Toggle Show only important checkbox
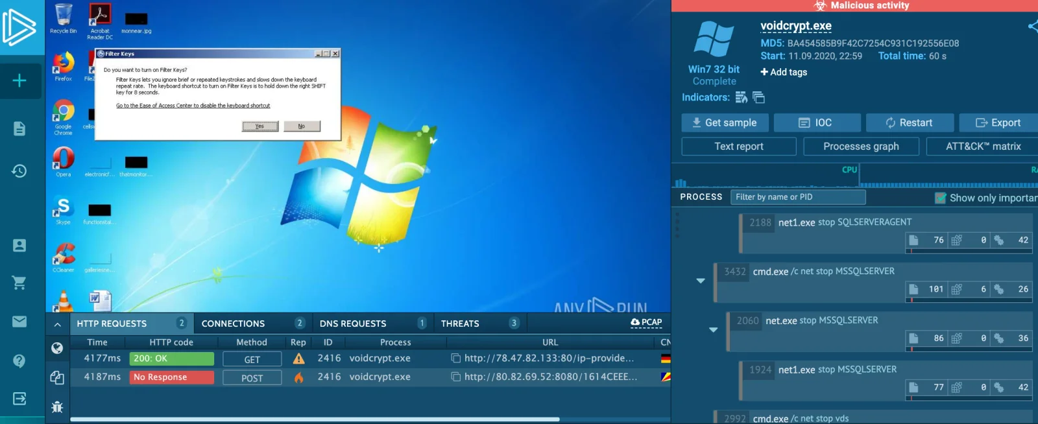The image size is (1038, 424). (940, 198)
